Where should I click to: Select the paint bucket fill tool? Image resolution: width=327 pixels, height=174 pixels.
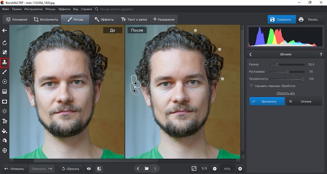[x=5, y=131]
